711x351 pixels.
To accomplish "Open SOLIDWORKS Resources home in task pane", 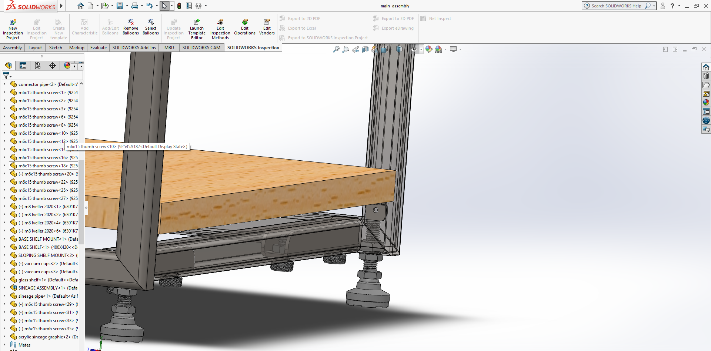I will tap(706, 67).
